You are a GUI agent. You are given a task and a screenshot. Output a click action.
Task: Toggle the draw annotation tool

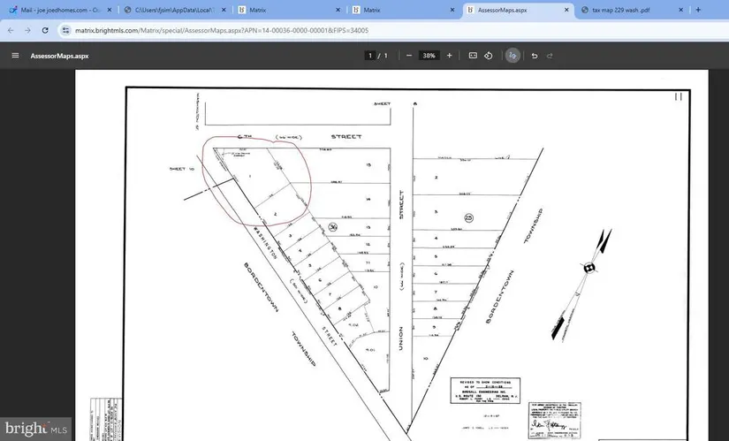click(513, 56)
